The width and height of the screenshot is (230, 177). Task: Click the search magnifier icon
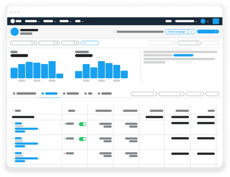pos(174,43)
